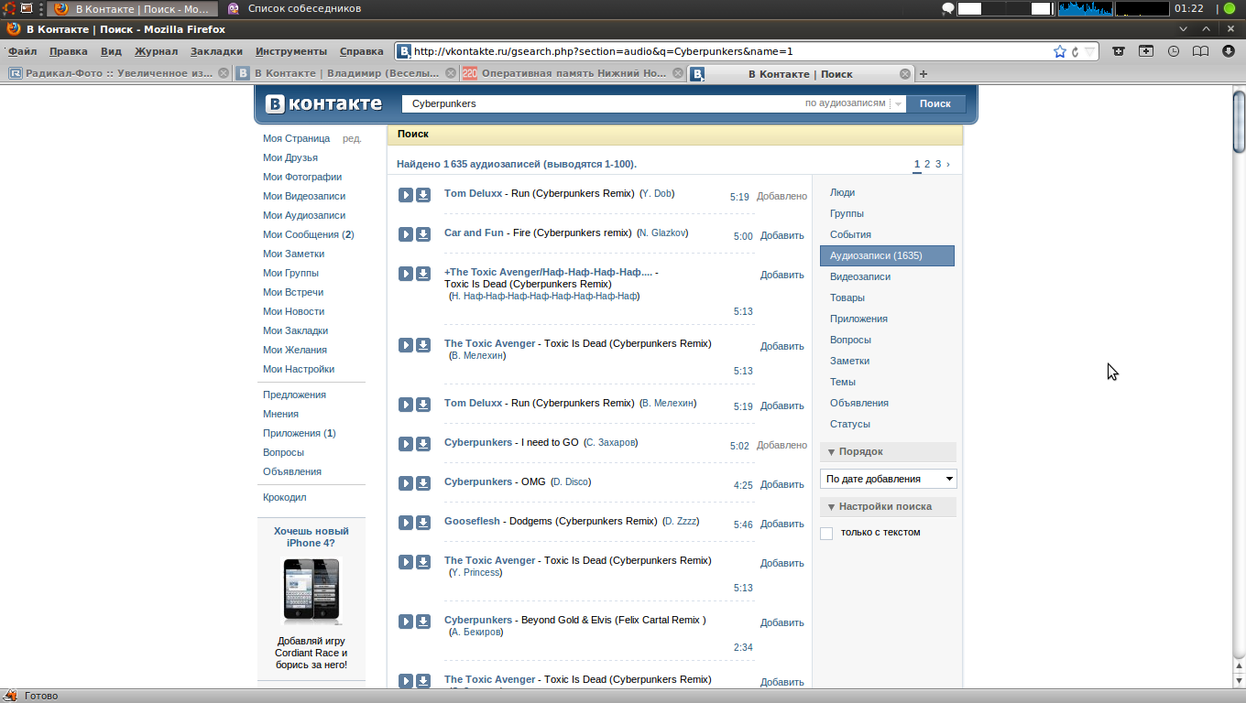This screenshot has width=1246, height=703.
Task: Focus the Cyberpunkers search field
Action: coord(600,104)
